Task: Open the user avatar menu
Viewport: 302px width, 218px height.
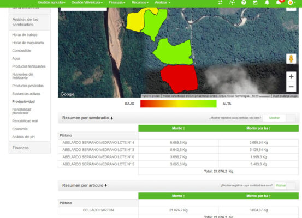Action: (292, 3)
